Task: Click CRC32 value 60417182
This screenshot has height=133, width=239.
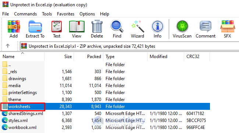Action: [195, 114]
